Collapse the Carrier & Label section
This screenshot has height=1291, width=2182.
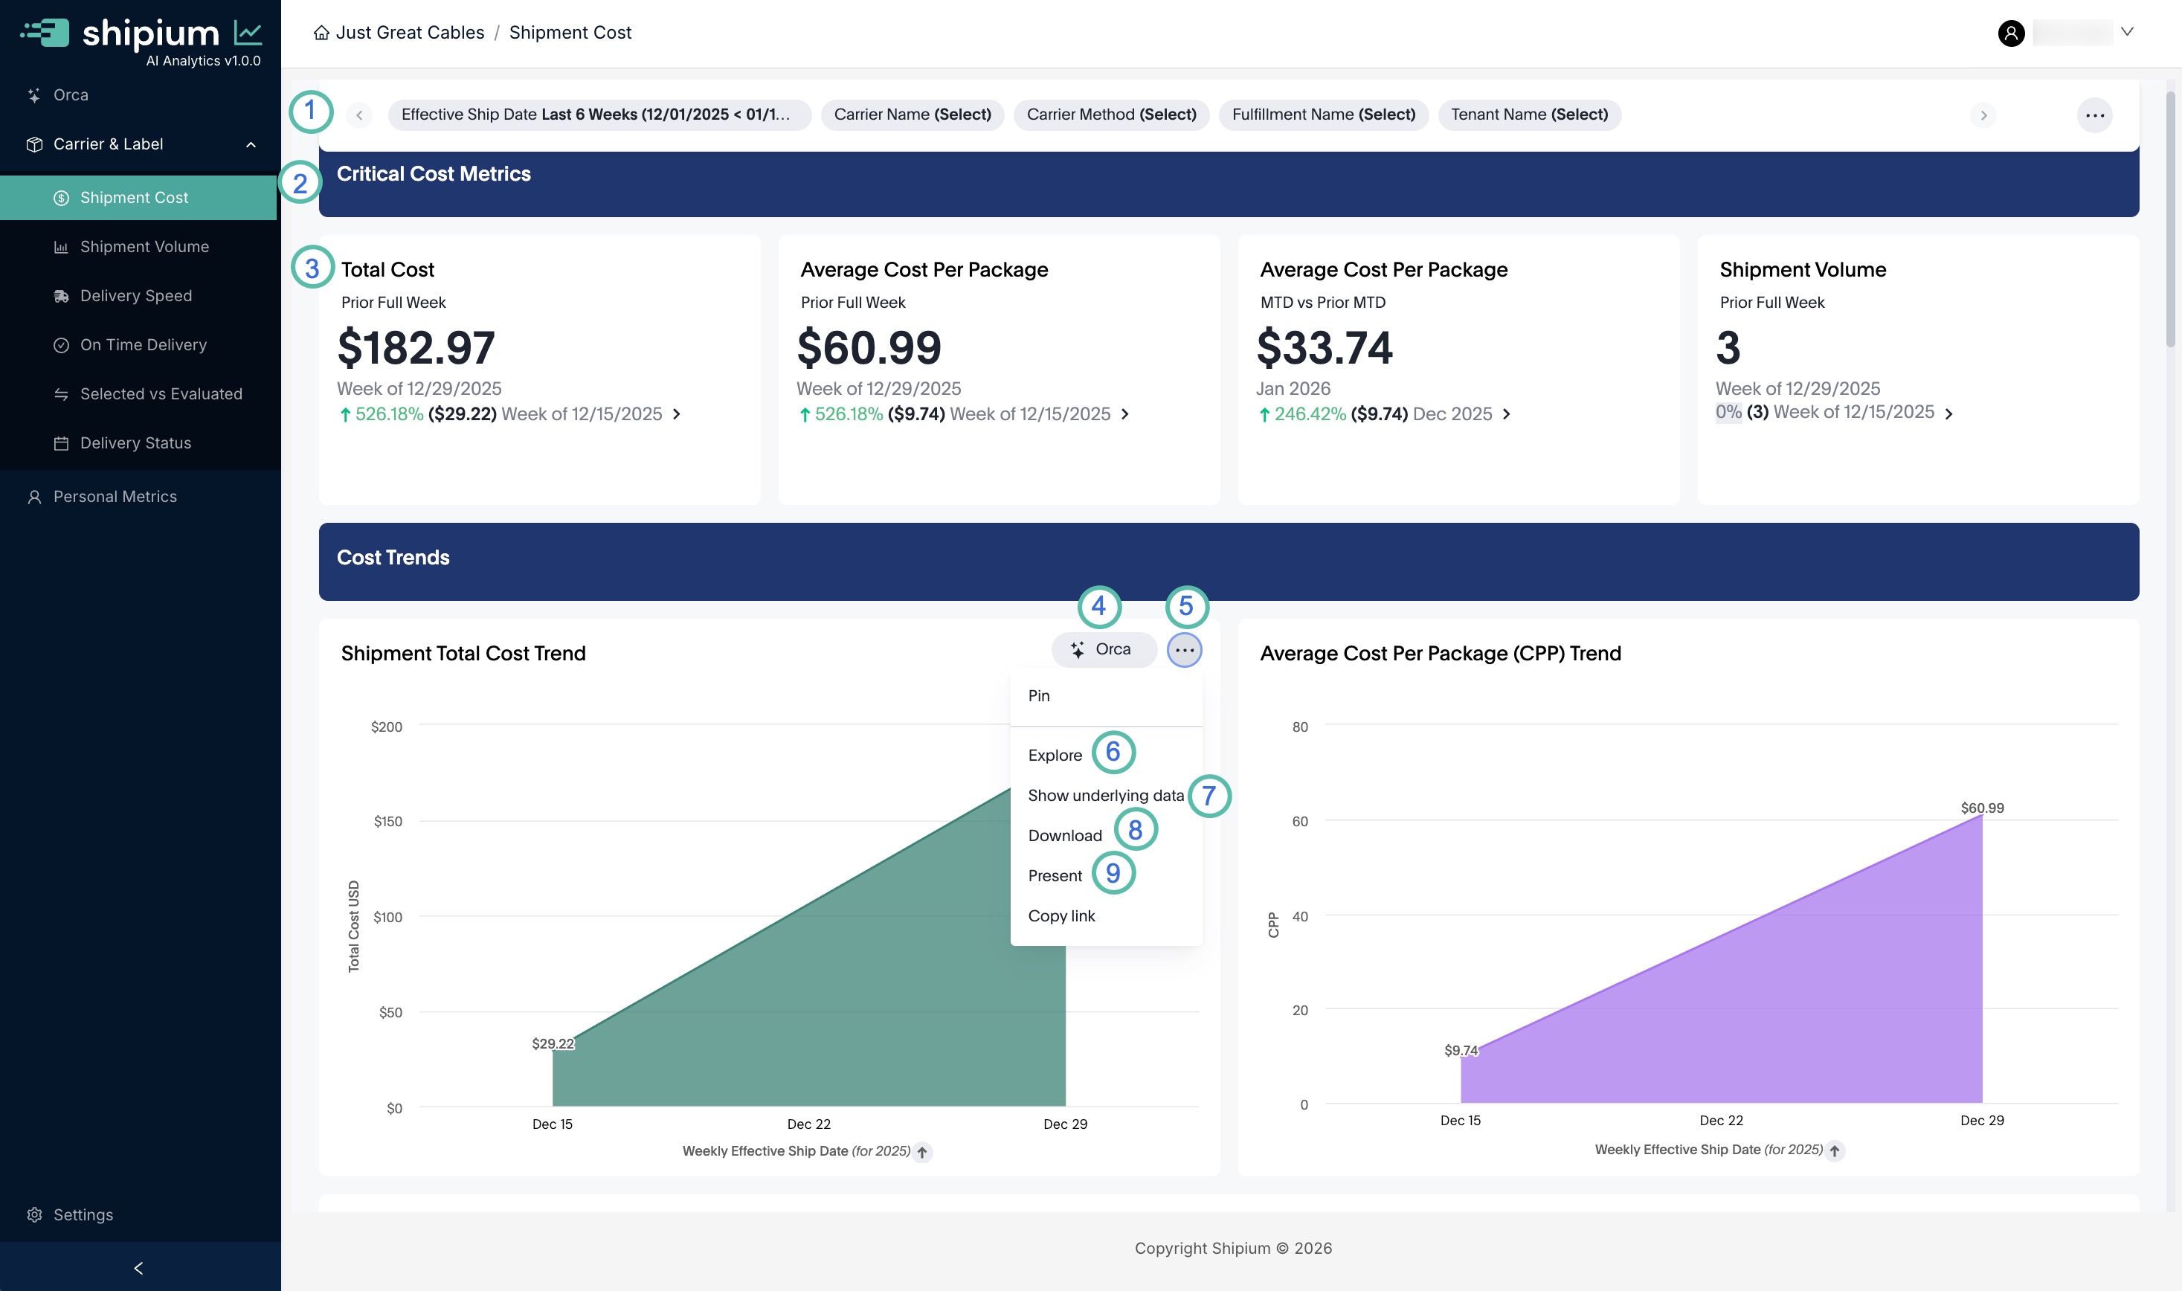click(x=251, y=144)
